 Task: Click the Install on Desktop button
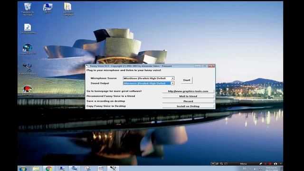click(188, 106)
